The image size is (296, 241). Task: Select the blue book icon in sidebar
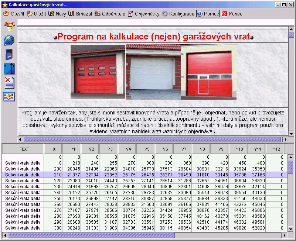(x=9, y=54)
